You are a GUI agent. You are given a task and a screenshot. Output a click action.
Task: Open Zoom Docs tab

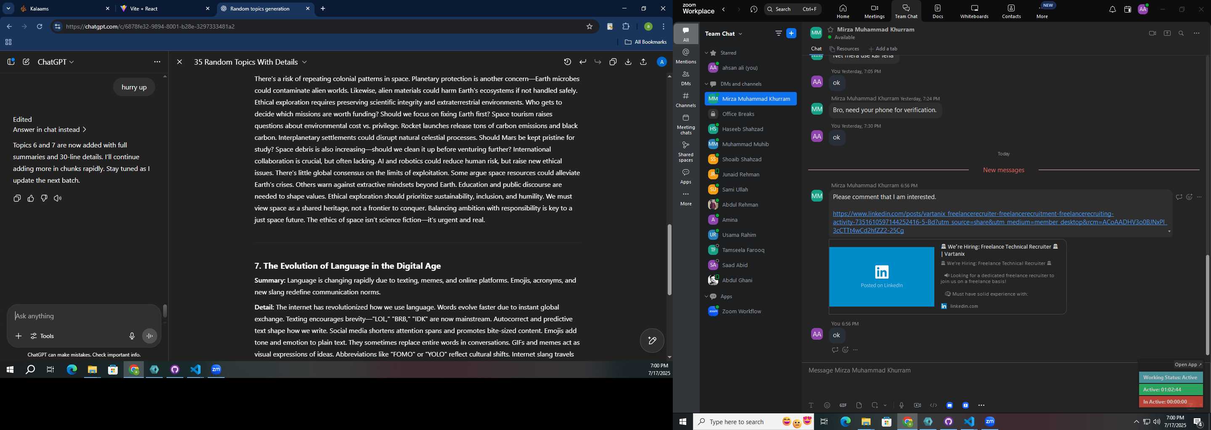coord(938,11)
